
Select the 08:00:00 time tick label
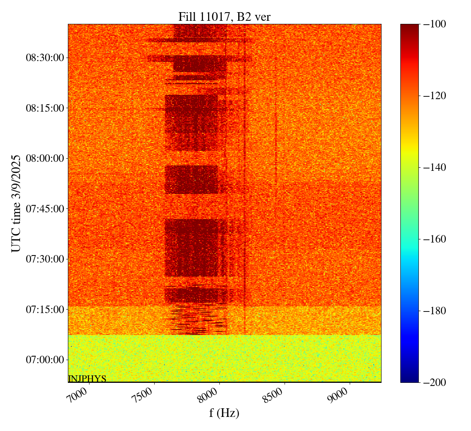click(x=45, y=158)
